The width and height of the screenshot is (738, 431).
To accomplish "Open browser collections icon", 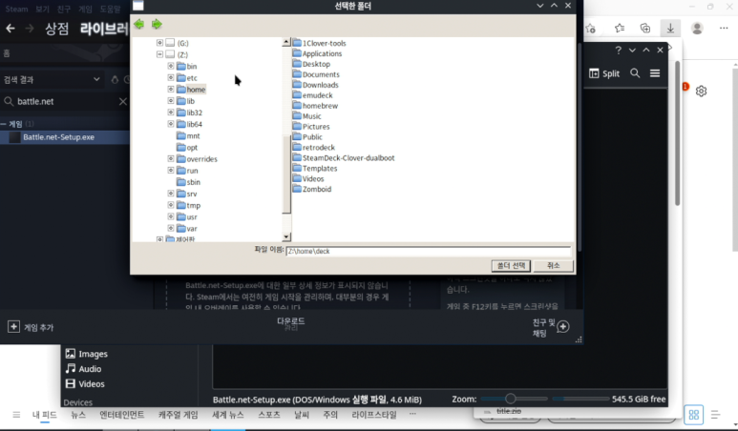I will (x=645, y=29).
